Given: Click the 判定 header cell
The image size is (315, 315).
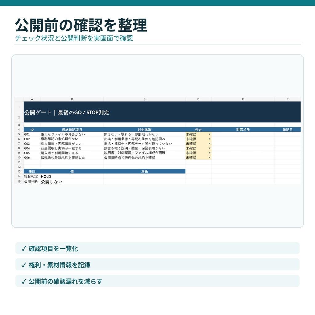Looking at the screenshot, I should coord(198,130).
